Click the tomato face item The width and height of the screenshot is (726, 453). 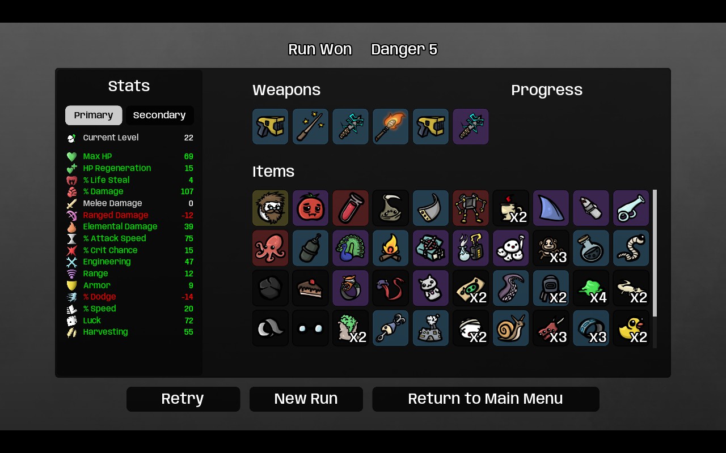[310, 208]
